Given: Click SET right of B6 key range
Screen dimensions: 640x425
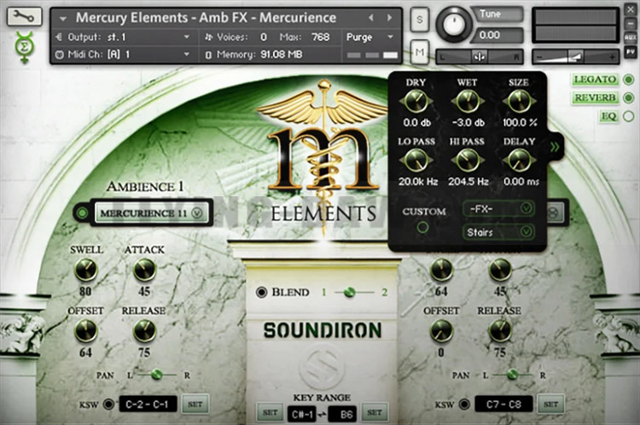Looking at the screenshot, I should pos(375,413).
